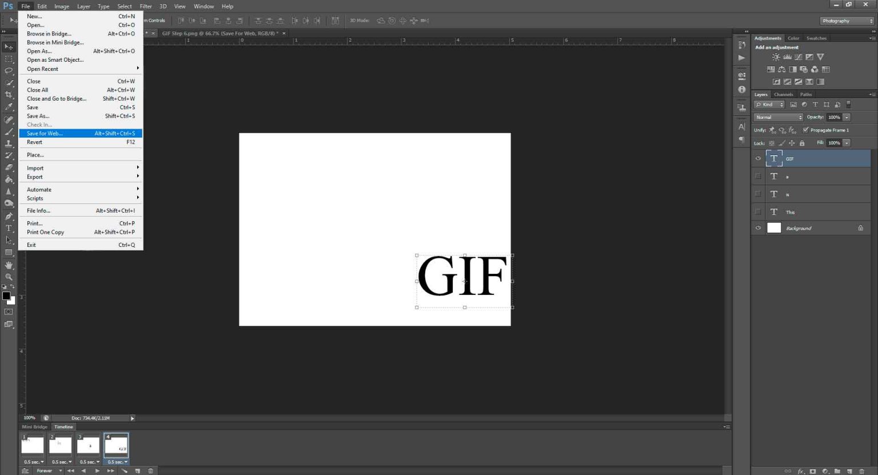
Task: Open the Forever loop count dropdown
Action: pos(49,470)
